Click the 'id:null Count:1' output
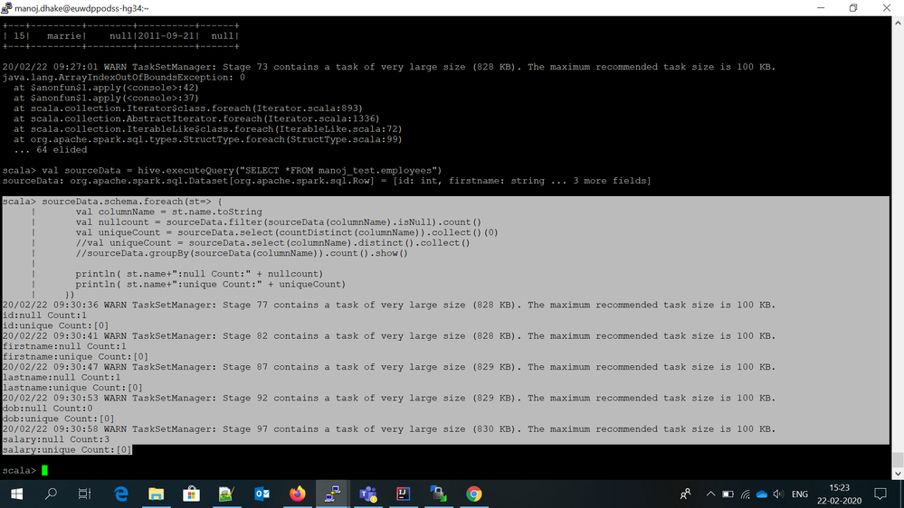904x508 pixels. [44, 315]
